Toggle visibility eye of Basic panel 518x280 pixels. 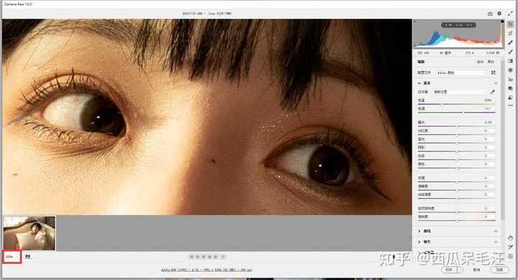[496, 83]
